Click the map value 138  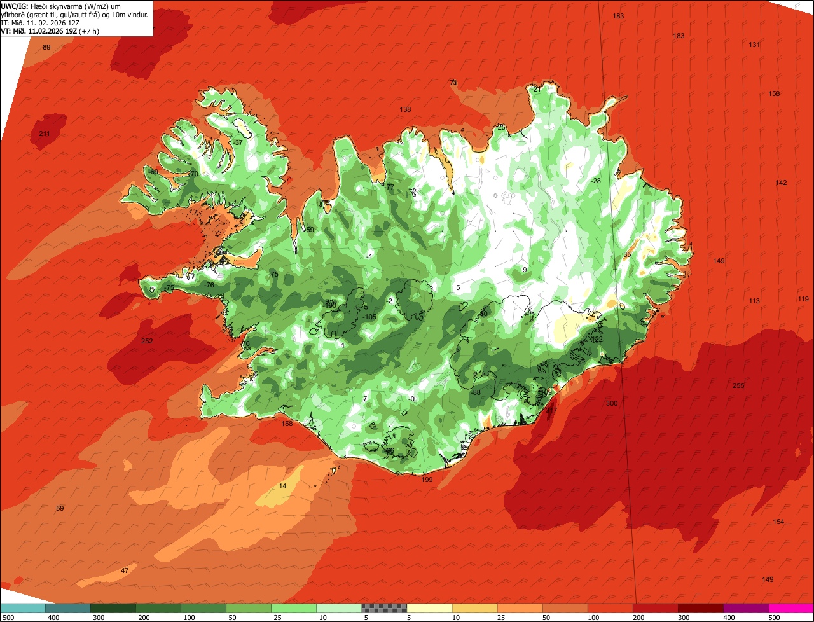405,110
